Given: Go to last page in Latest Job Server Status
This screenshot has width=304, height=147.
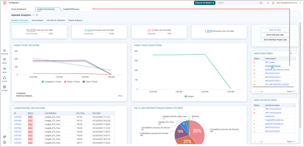Looking at the screenshot, I should click(262, 142).
